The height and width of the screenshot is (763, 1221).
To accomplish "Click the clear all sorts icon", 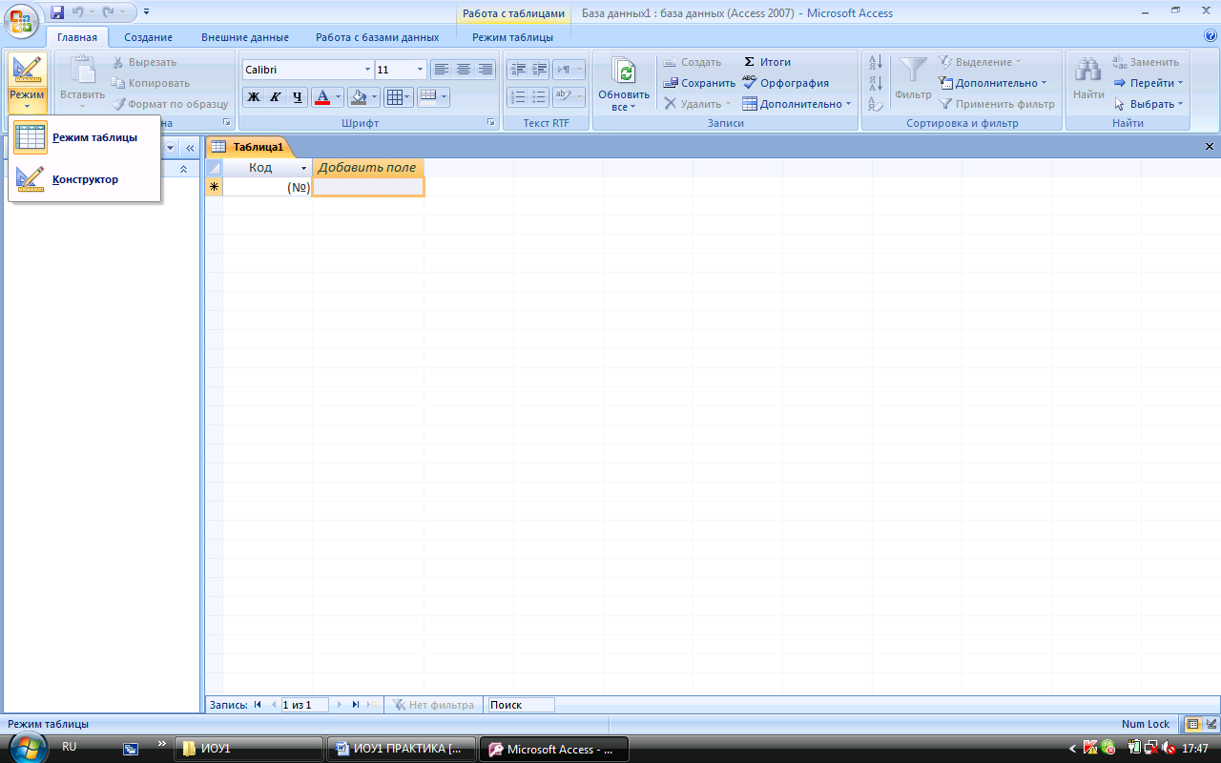I will (x=876, y=104).
